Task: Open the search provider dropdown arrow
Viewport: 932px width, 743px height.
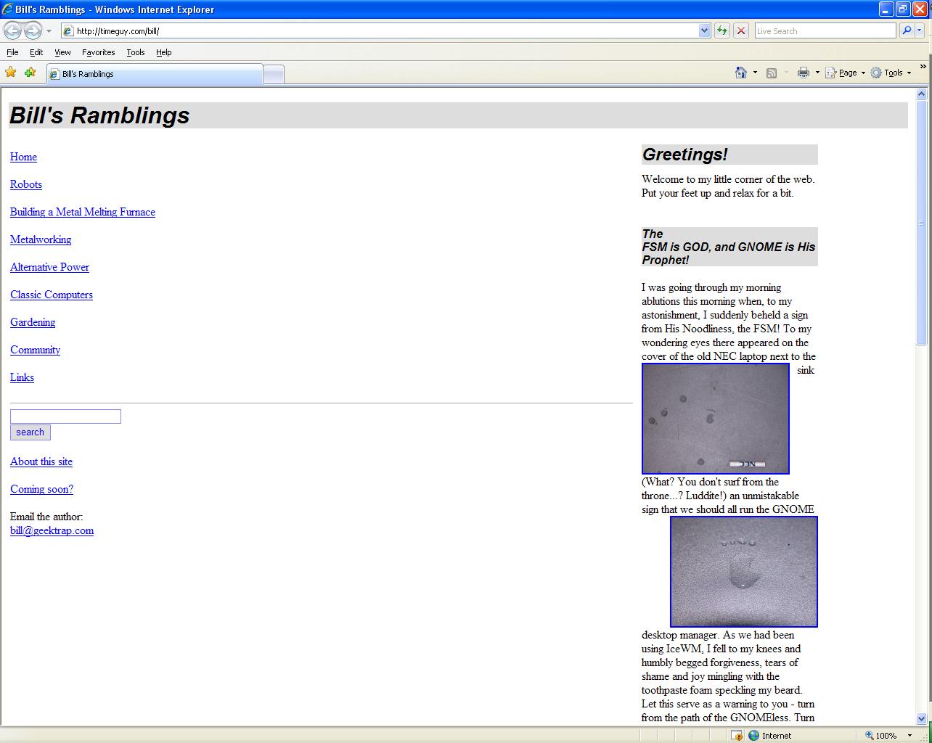Action: 920,30
